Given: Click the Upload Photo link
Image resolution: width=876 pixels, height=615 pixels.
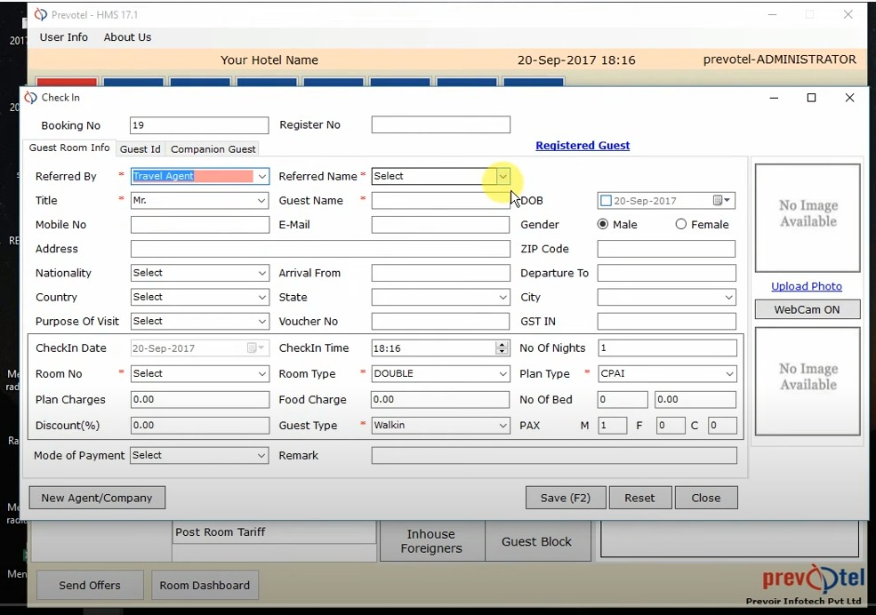Looking at the screenshot, I should tap(807, 286).
